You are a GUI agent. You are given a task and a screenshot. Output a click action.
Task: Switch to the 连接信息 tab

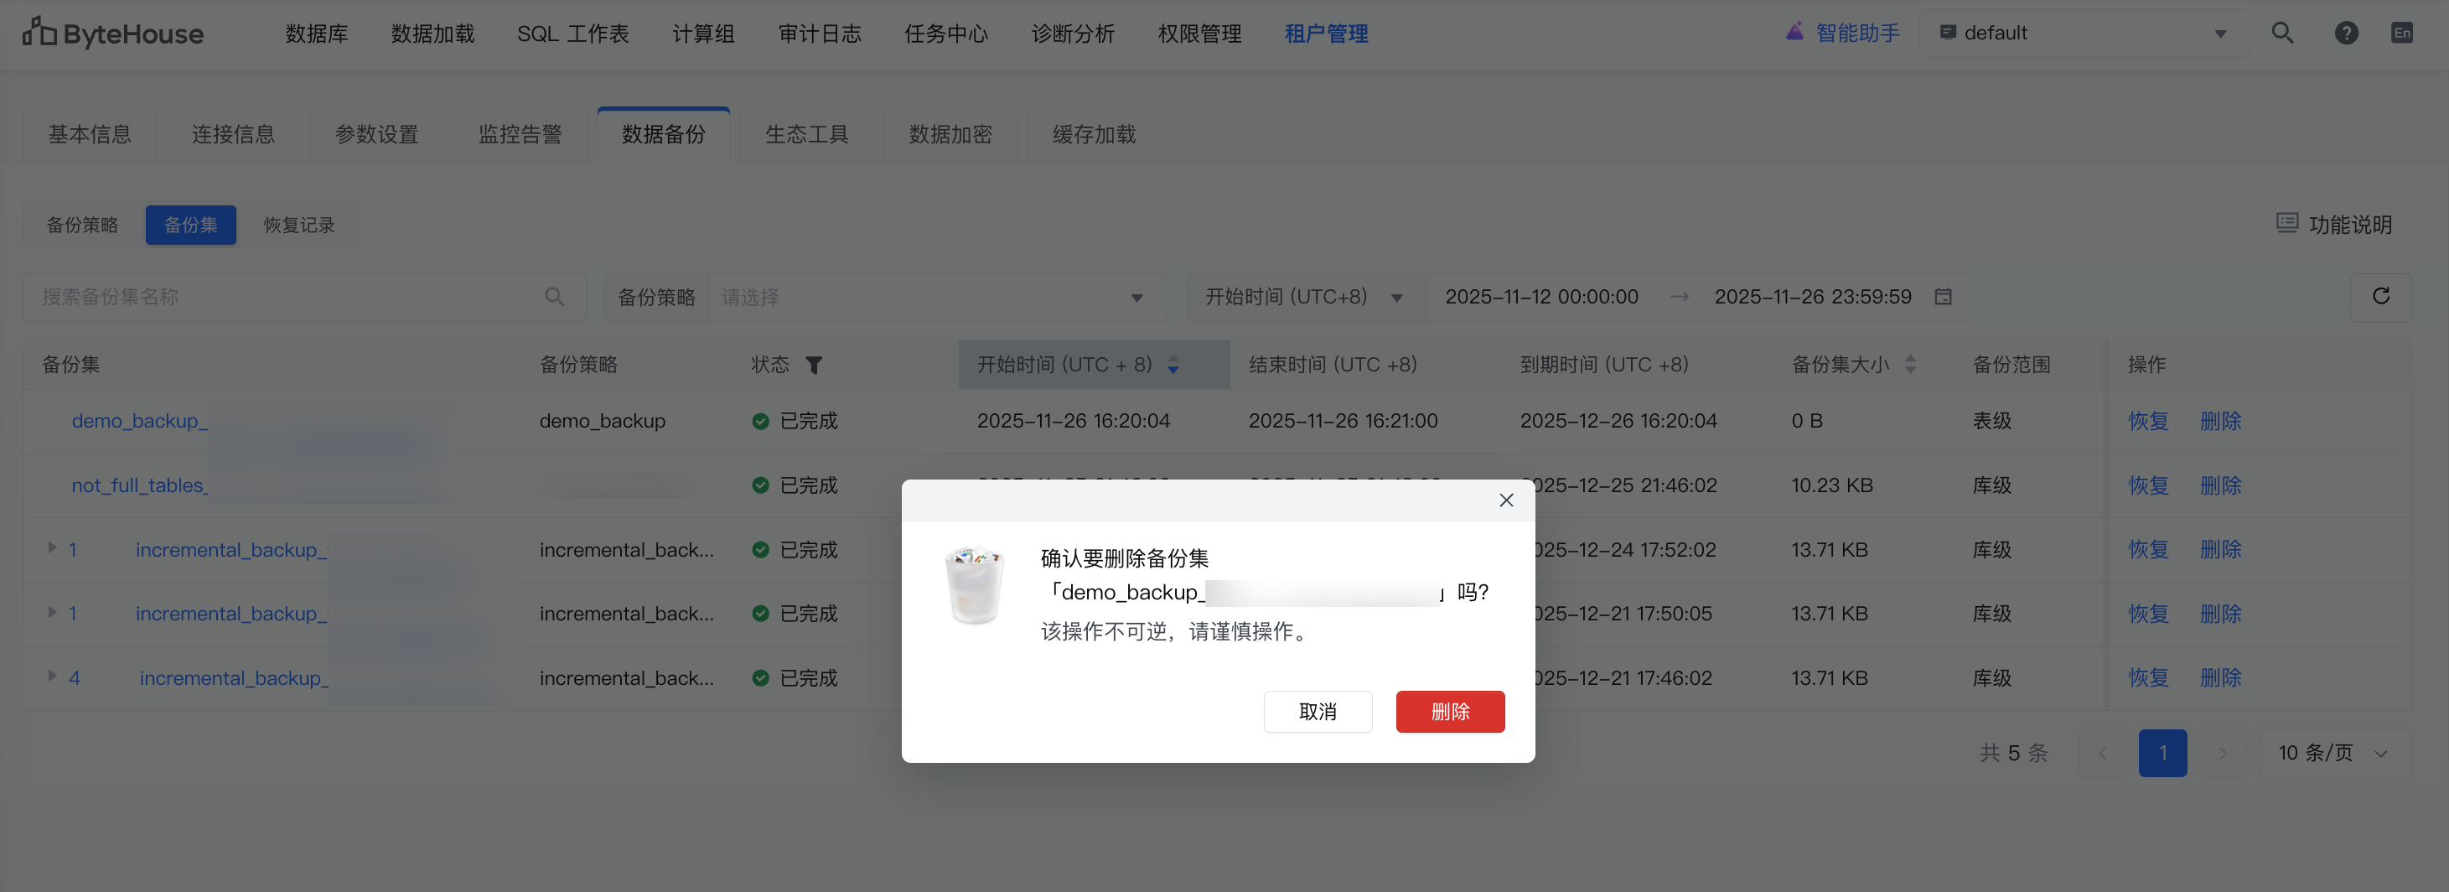(x=233, y=135)
